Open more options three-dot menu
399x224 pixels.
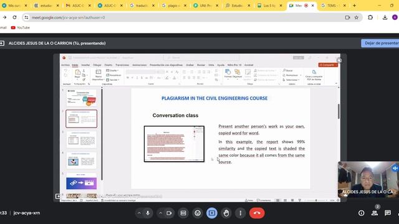click(x=240, y=213)
